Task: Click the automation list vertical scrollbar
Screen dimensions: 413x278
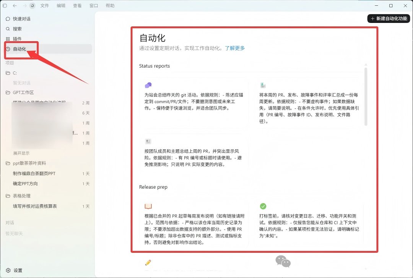Action: click(366, 97)
